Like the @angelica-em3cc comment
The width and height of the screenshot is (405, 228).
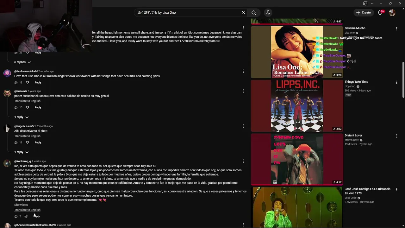coord(16,142)
